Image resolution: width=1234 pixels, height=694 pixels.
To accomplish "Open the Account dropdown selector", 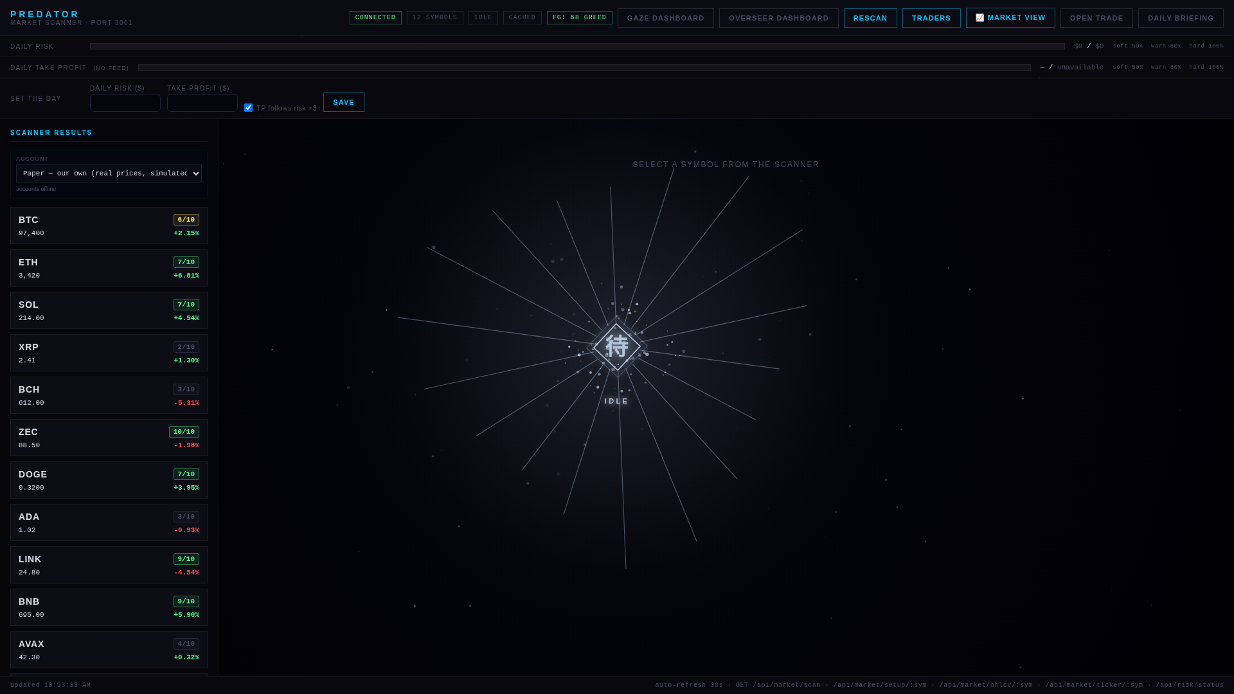I will (109, 173).
